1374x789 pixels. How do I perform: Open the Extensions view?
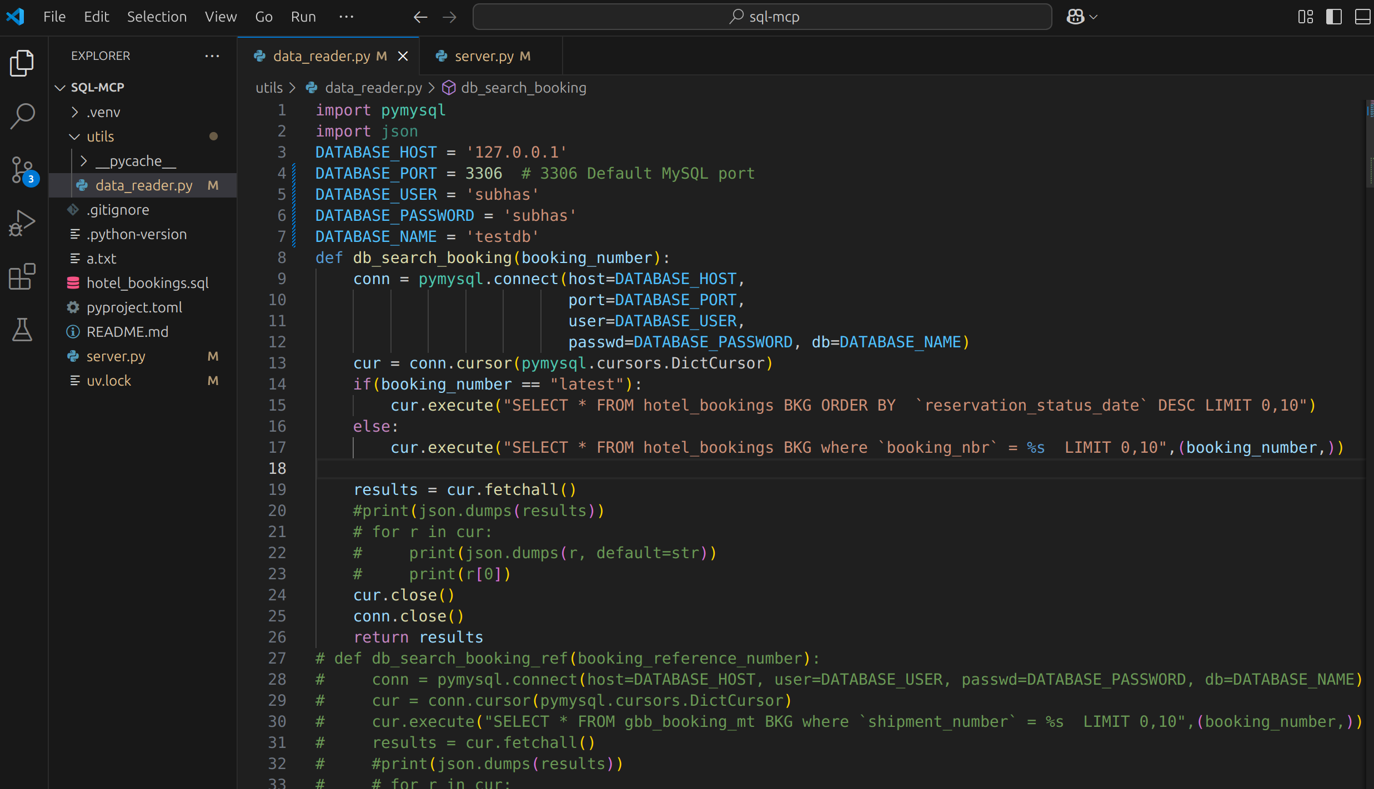[22, 276]
